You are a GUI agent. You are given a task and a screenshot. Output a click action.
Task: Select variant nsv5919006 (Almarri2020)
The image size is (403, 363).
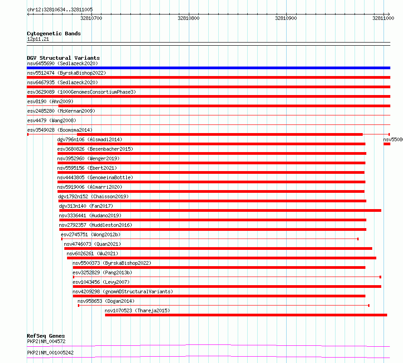[x=90, y=187]
